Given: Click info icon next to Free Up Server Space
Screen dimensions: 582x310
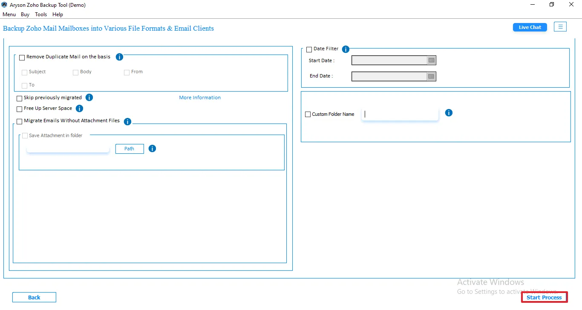Looking at the screenshot, I should point(79,109).
